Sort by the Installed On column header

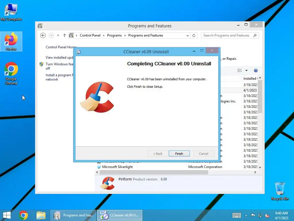pos(250,79)
